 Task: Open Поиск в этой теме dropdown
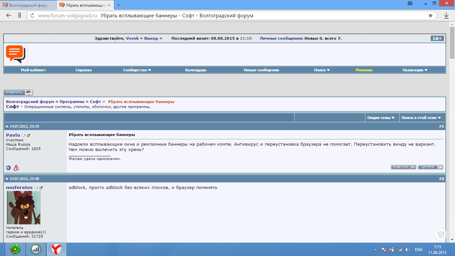(421, 118)
